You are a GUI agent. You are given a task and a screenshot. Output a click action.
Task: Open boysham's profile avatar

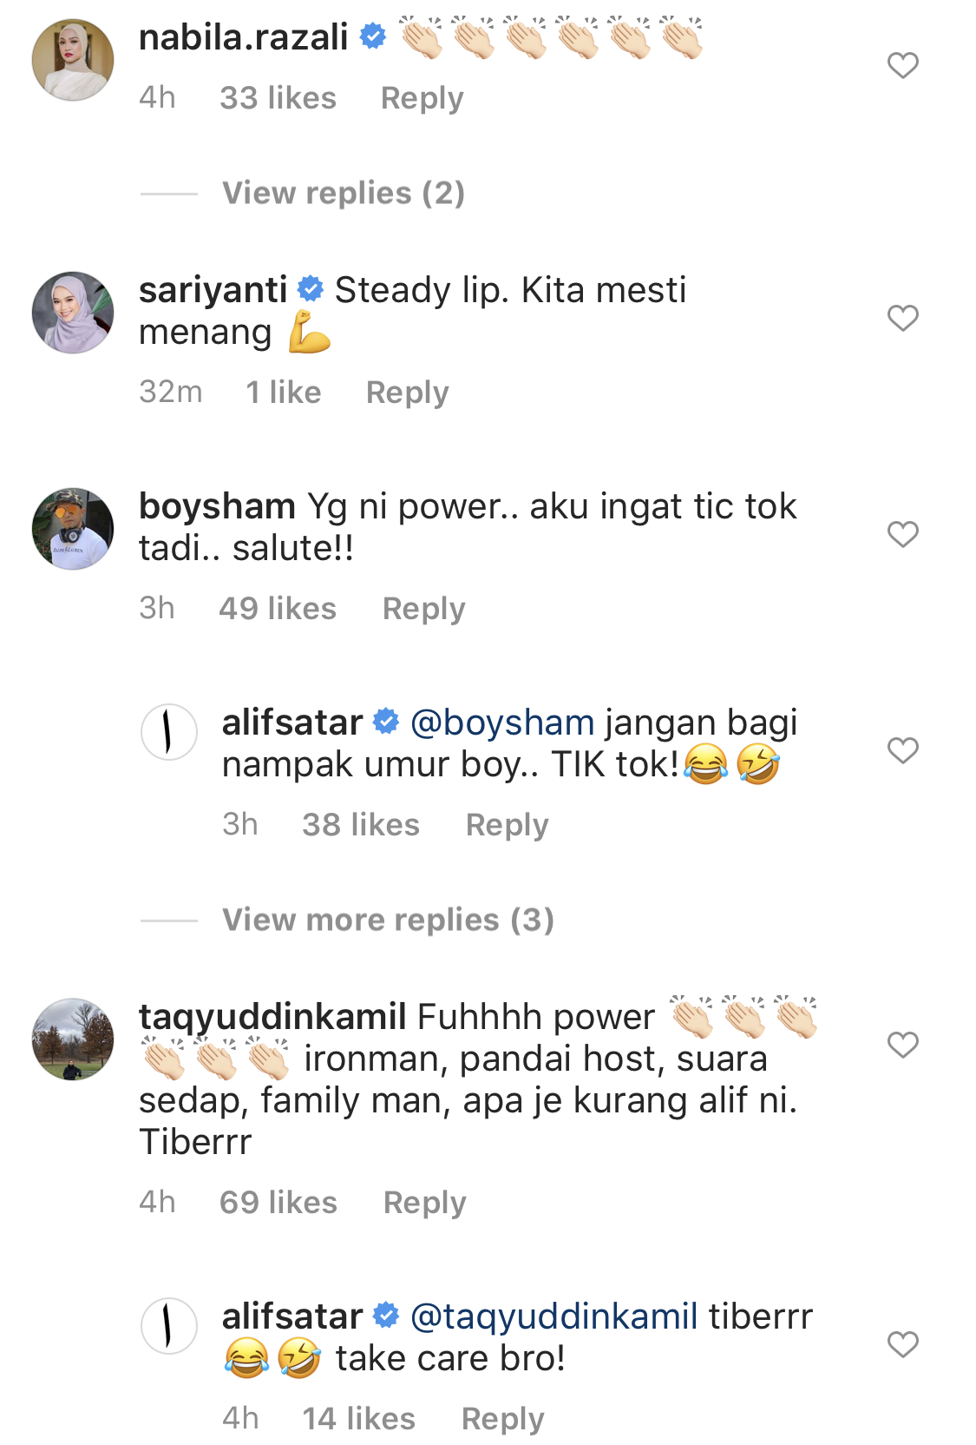[73, 529]
